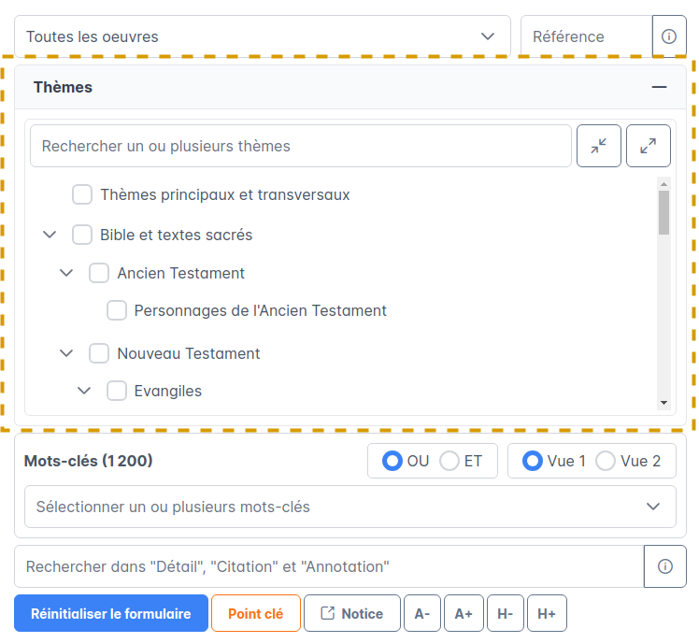Decrease font size with A- button
The width and height of the screenshot is (699, 643).
421,614
